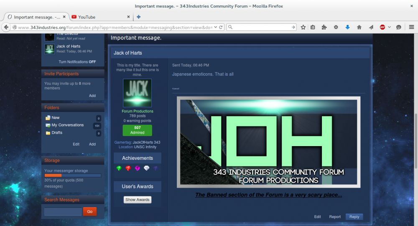Viewport: 418px width, 226px height.
Task: Close the Firefox window
Action: (x=412, y=6)
